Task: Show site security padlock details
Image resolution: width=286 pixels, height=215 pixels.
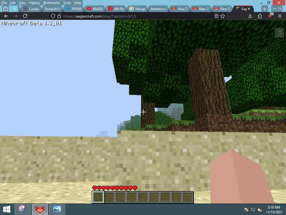Action: pos(59,16)
